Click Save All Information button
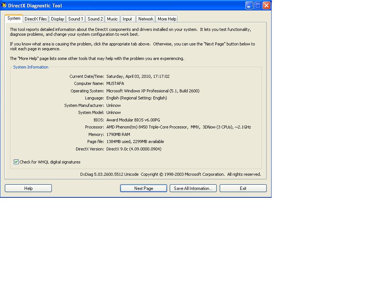The image size is (382, 286). [193, 188]
